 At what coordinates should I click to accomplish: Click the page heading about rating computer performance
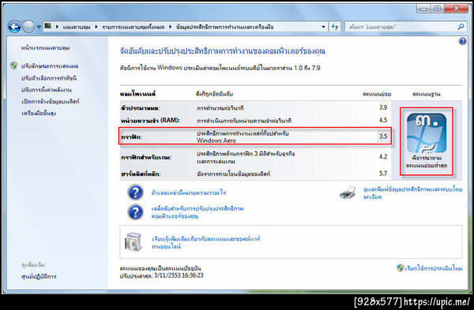(223, 51)
